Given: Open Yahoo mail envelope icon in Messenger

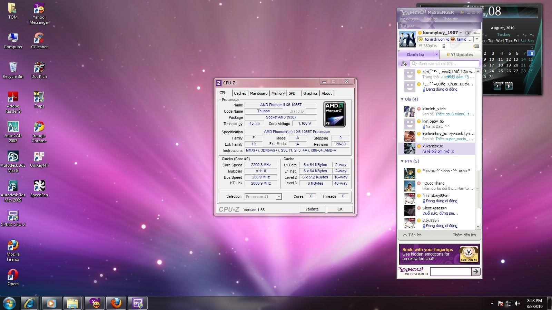Looking at the screenshot, I should pos(476,46).
